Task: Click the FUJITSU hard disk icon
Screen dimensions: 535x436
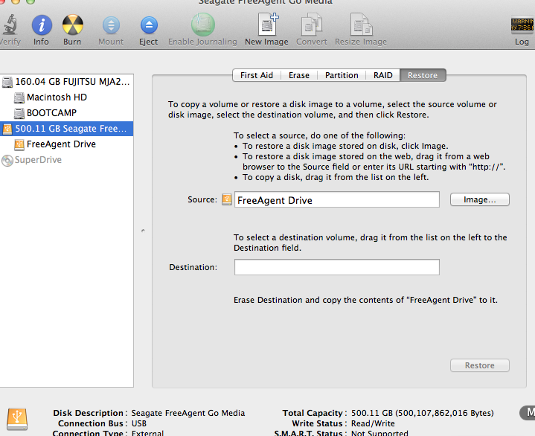Action: 7,82
